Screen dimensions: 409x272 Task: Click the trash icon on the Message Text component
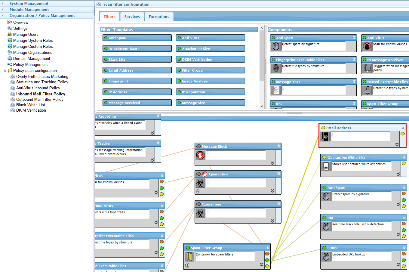354,82
